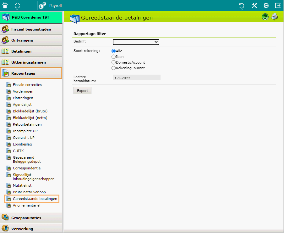Open the green help question mark

265,17
